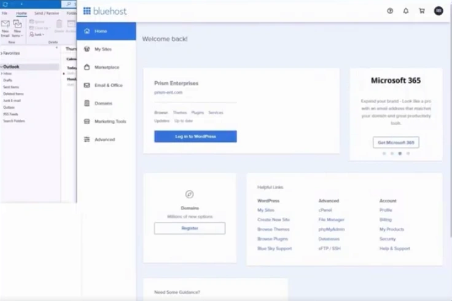Open Browse Plugins helpful link
The image size is (452, 301).
click(273, 239)
